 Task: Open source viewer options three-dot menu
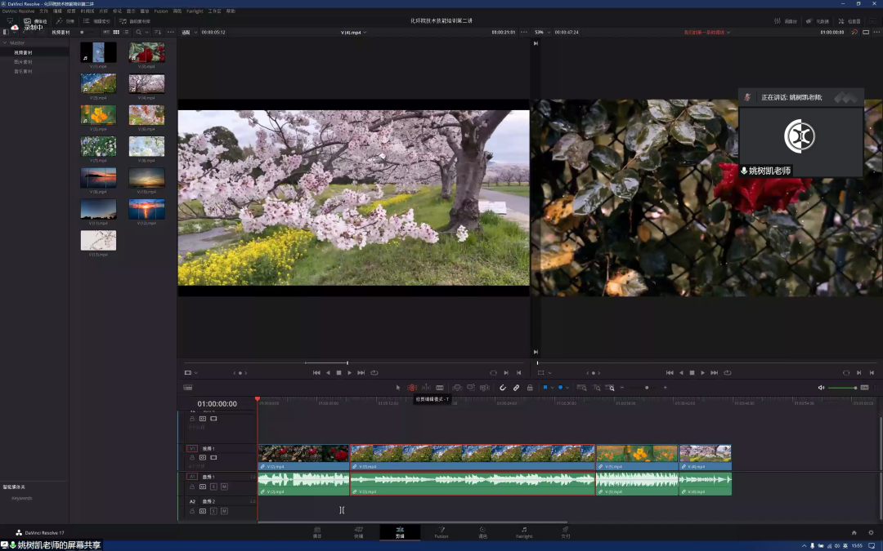(524, 32)
